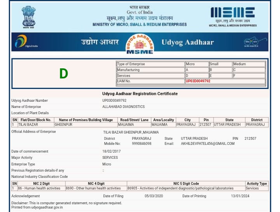280x212 pixels.
Task: Click the Official Address TILAI BAZAR GHEENPUR ,MAUAIMA
Action: pyautogui.click(x=131, y=132)
